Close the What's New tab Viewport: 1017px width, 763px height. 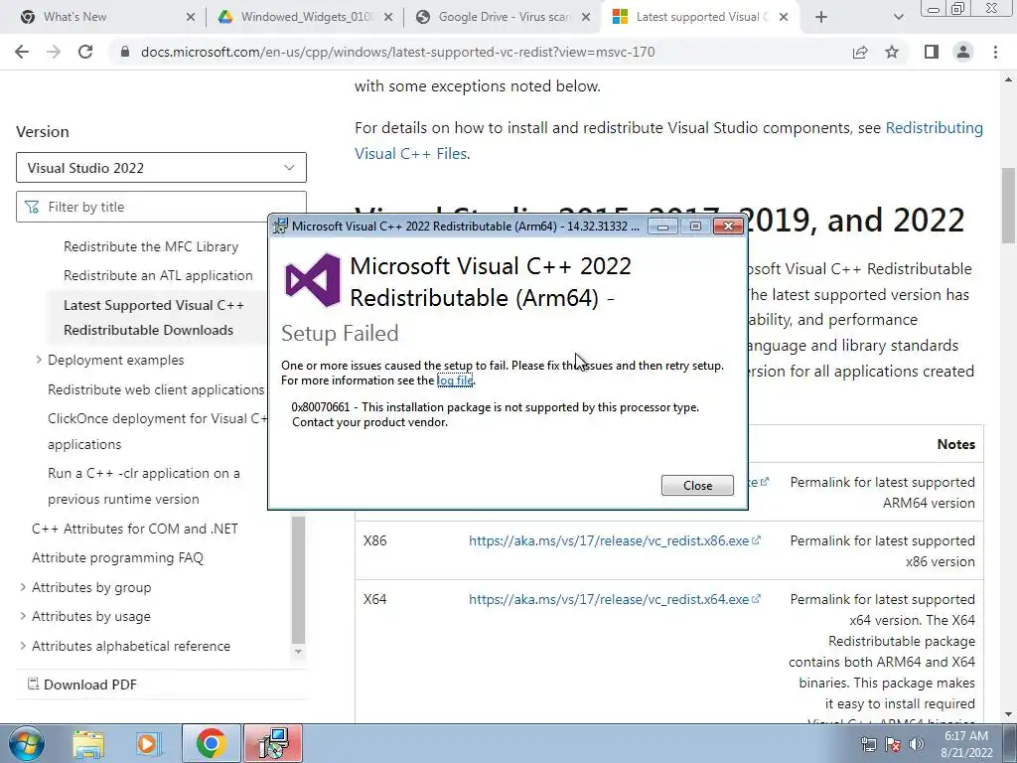tap(190, 17)
